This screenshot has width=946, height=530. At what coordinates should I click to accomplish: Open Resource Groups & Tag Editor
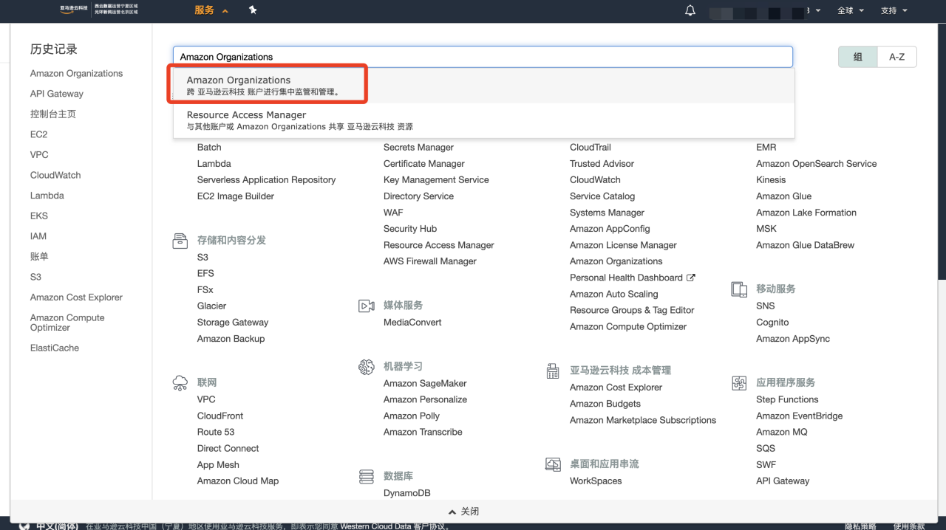(x=632, y=310)
